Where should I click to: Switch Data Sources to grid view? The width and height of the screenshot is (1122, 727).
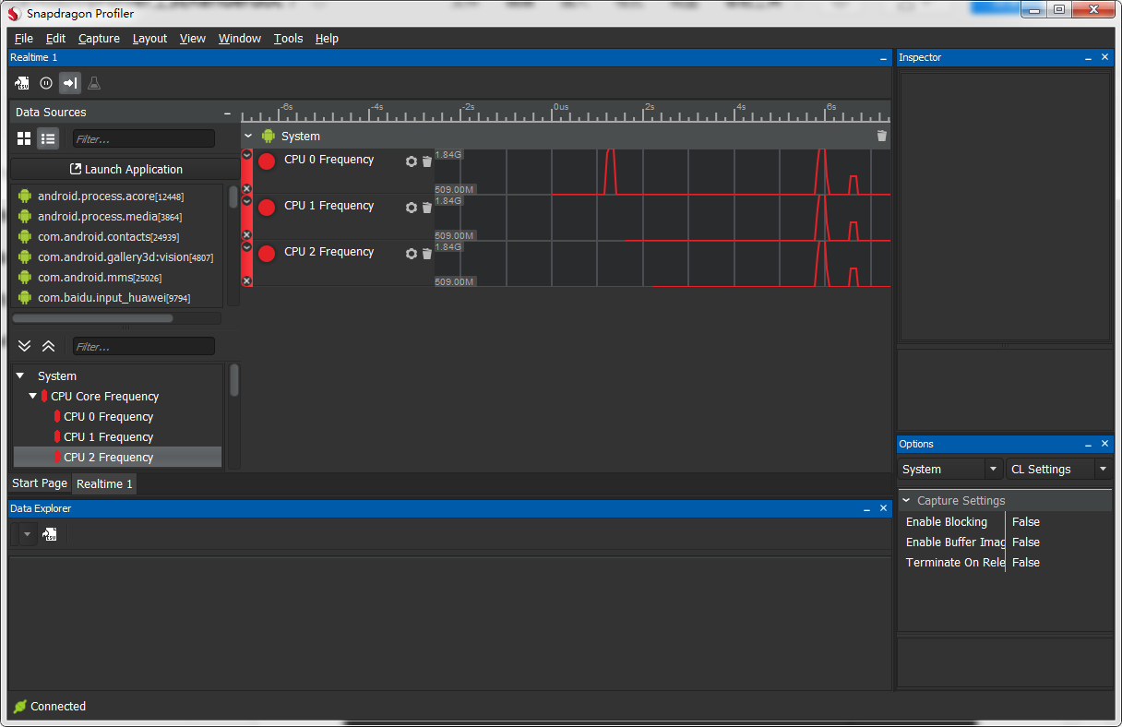pyautogui.click(x=22, y=138)
